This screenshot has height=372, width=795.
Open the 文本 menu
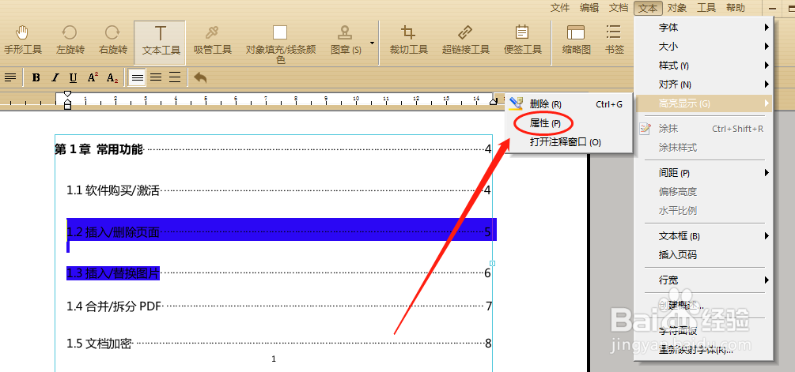click(648, 8)
